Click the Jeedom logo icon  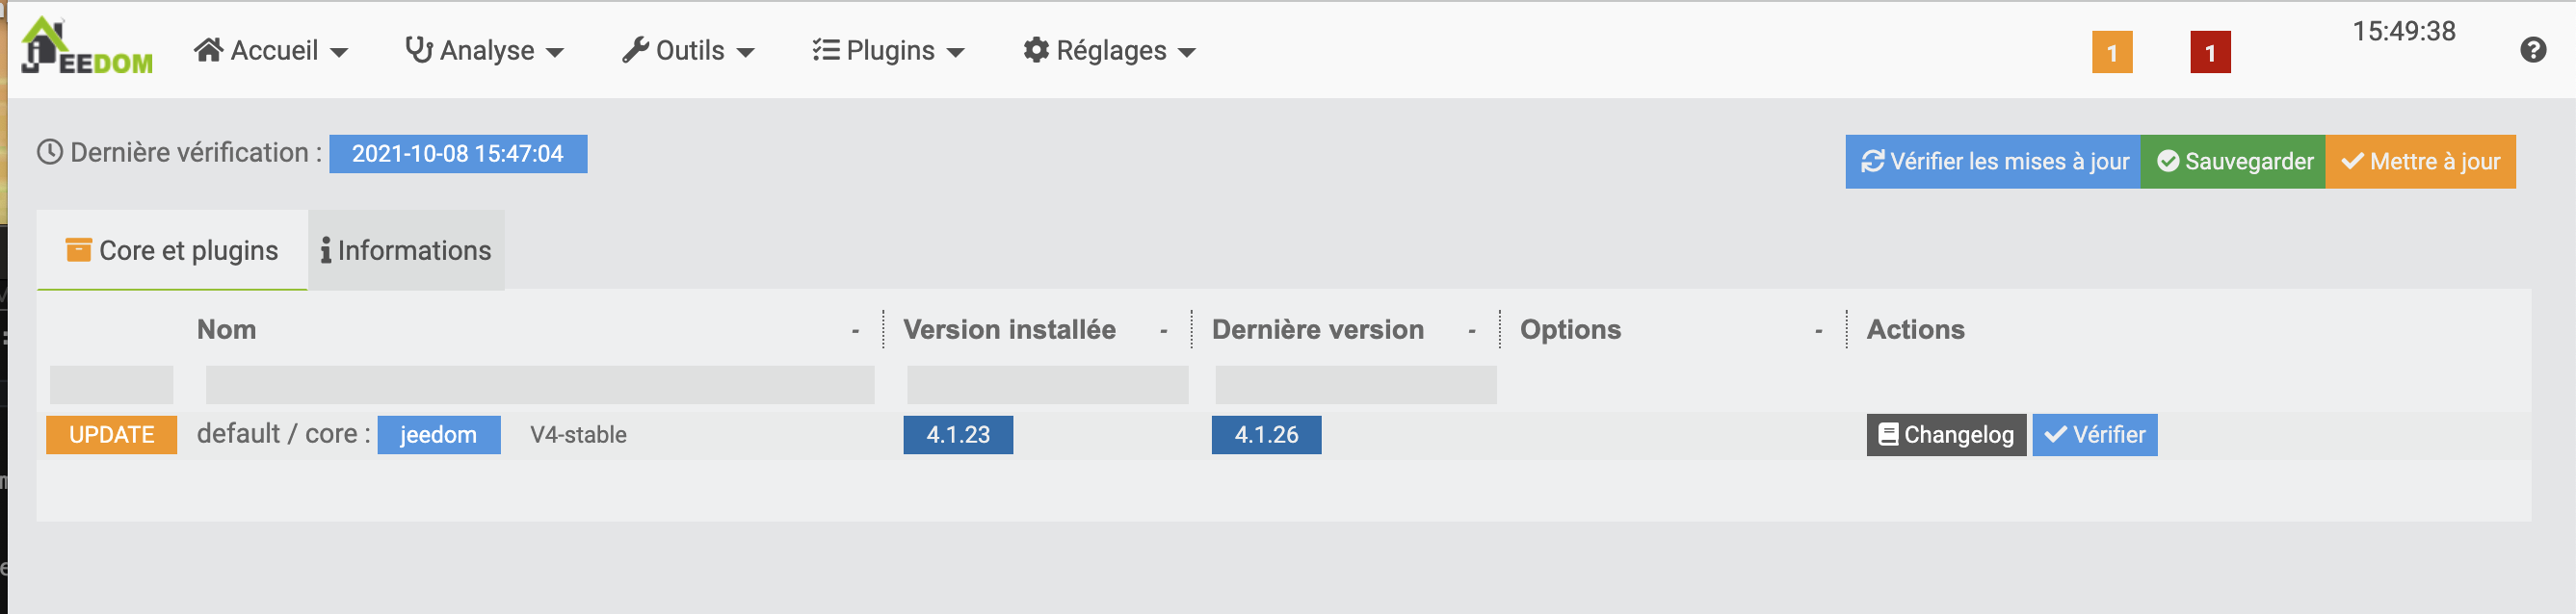[86, 46]
